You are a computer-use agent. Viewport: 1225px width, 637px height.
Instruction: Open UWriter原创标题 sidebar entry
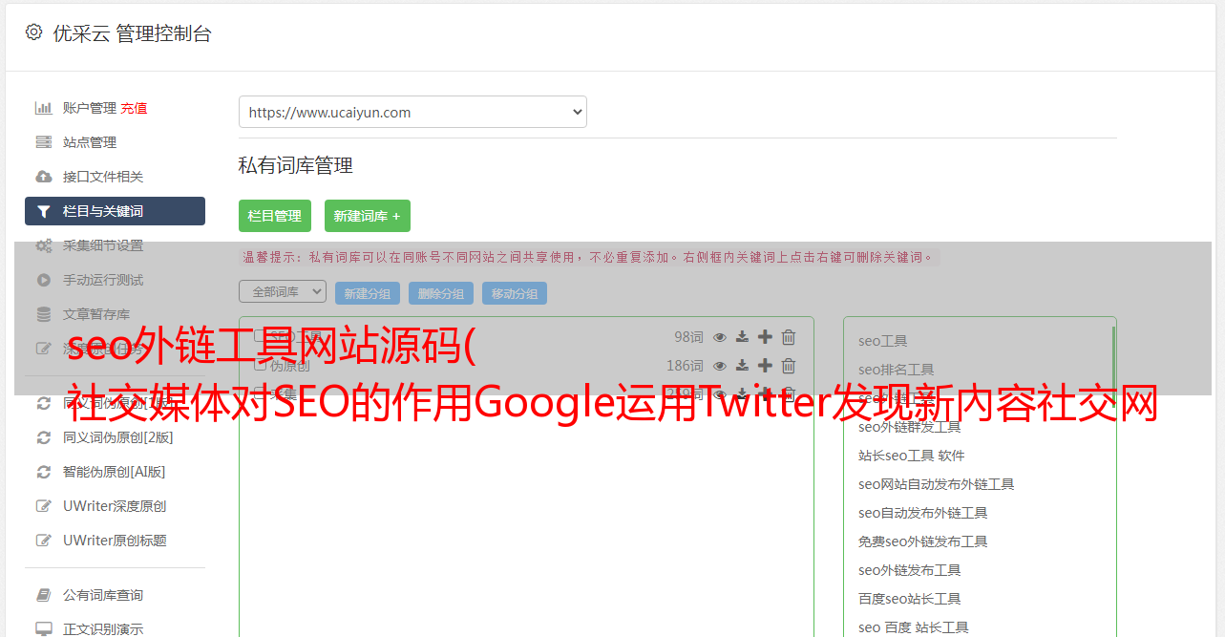115,541
